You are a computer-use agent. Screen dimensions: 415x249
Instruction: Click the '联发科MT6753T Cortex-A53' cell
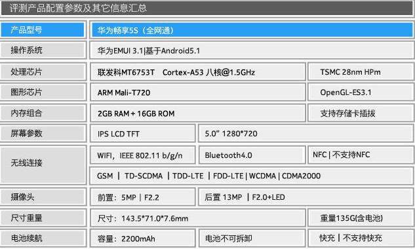[x=198, y=72]
